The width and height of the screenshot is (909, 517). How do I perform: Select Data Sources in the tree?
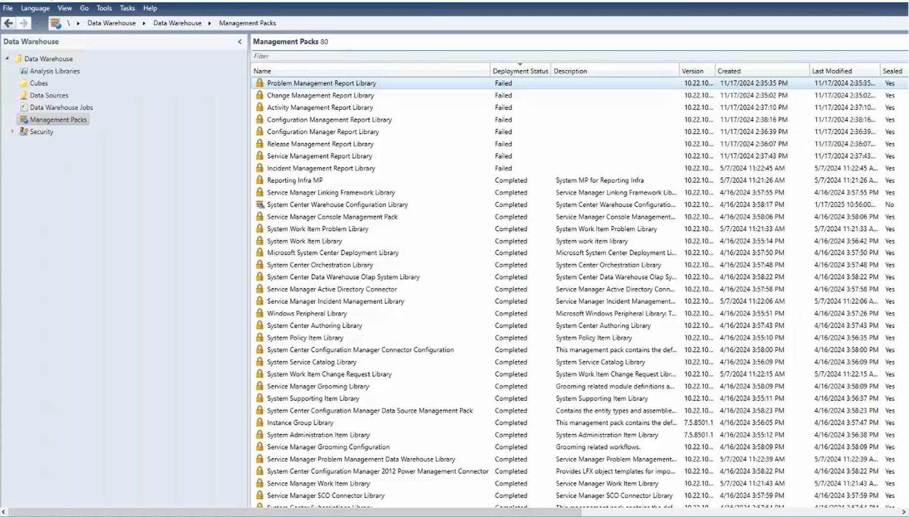click(x=49, y=95)
